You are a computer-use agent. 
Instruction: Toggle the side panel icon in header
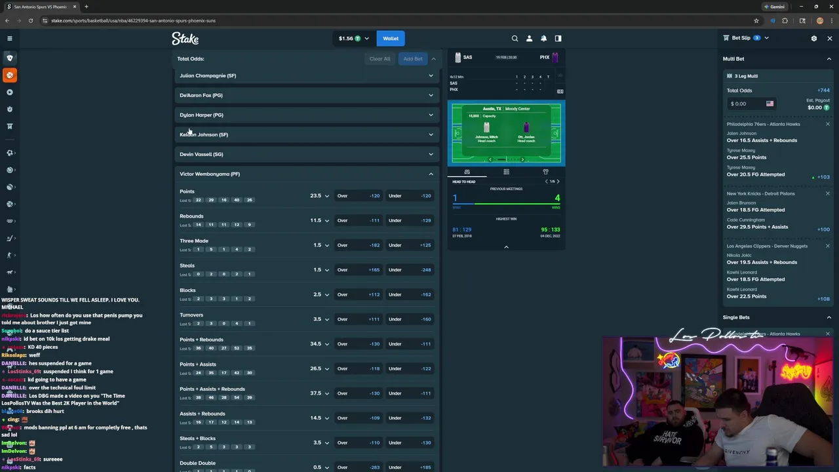[558, 39]
